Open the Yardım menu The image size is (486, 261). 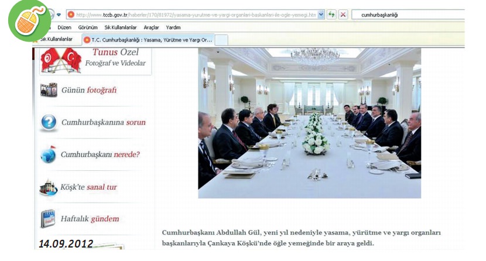click(173, 28)
